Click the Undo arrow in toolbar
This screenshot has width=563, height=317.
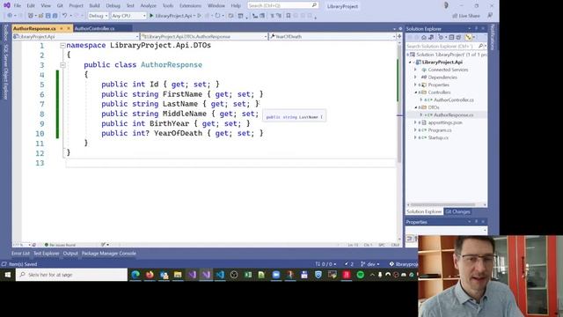click(x=64, y=16)
